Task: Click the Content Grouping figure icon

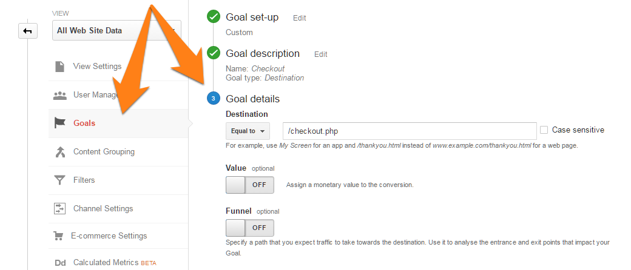Action: coord(59,152)
